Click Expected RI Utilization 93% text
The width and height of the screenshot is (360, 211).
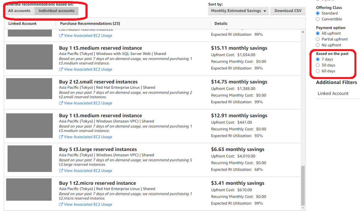pos(237,136)
